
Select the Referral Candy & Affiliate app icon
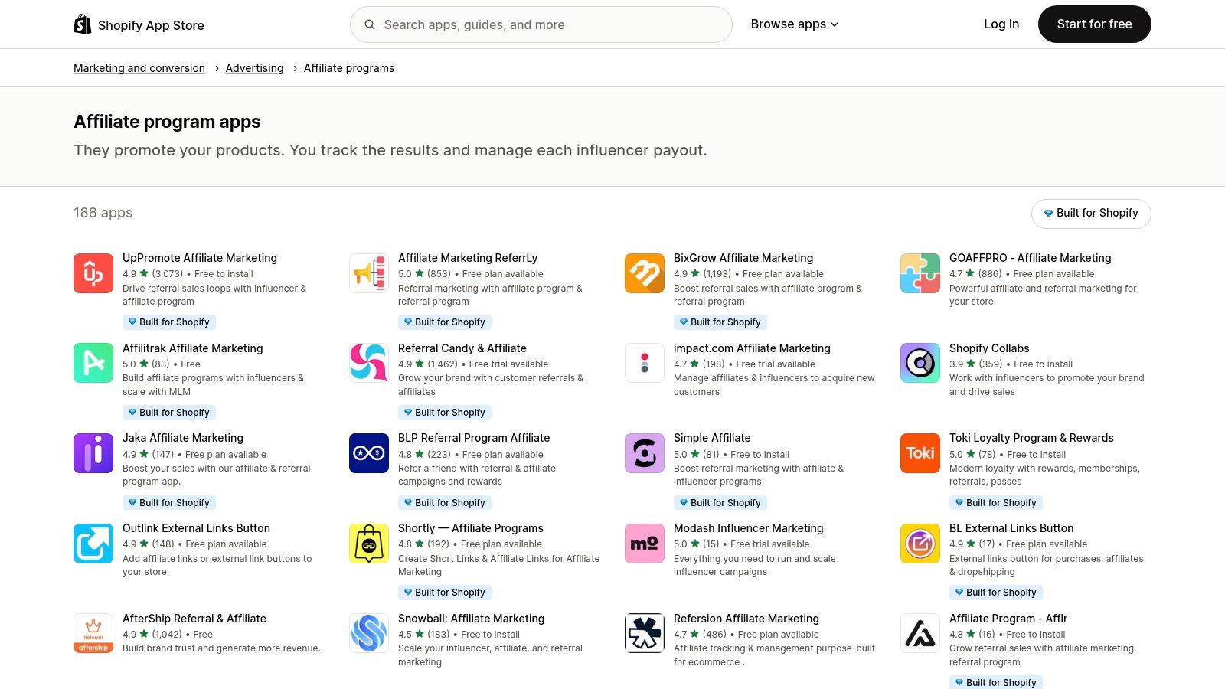[x=368, y=363]
